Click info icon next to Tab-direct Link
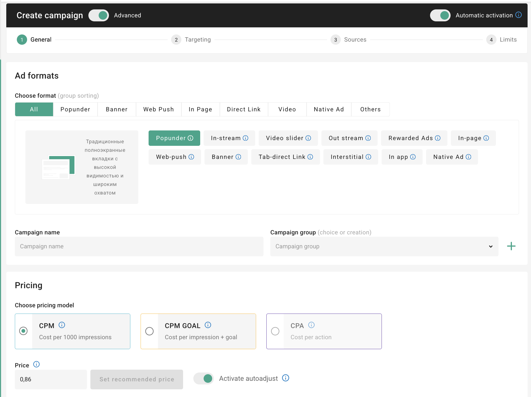 (310, 157)
